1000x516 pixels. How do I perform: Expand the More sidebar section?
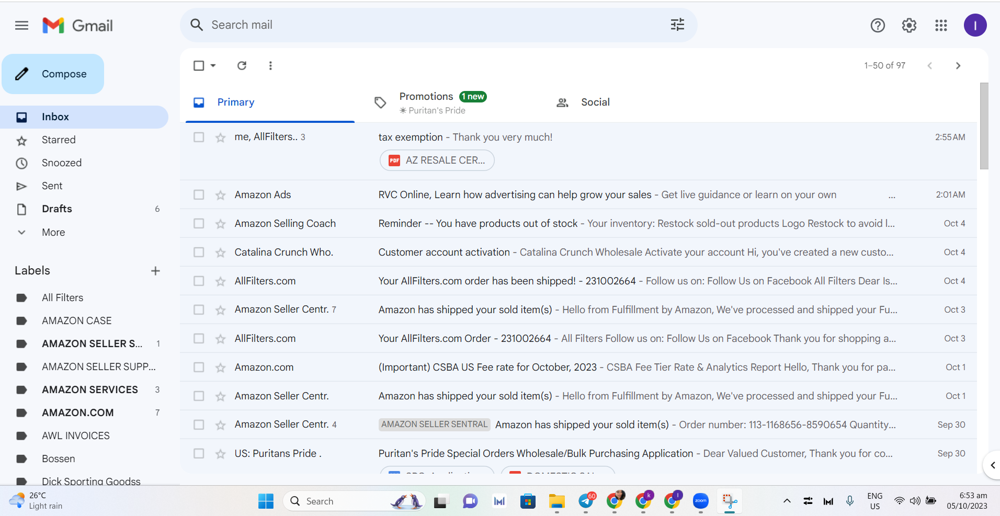[53, 232]
